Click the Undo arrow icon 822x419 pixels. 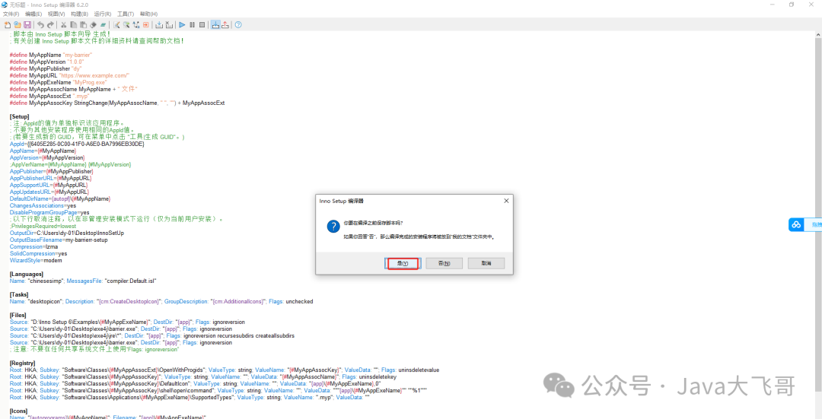pos(41,24)
